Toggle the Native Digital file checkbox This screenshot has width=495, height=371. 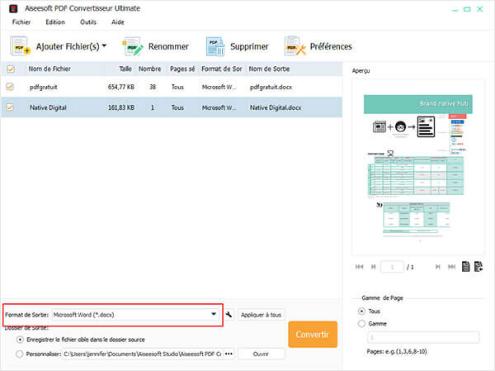[x=11, y=107]
